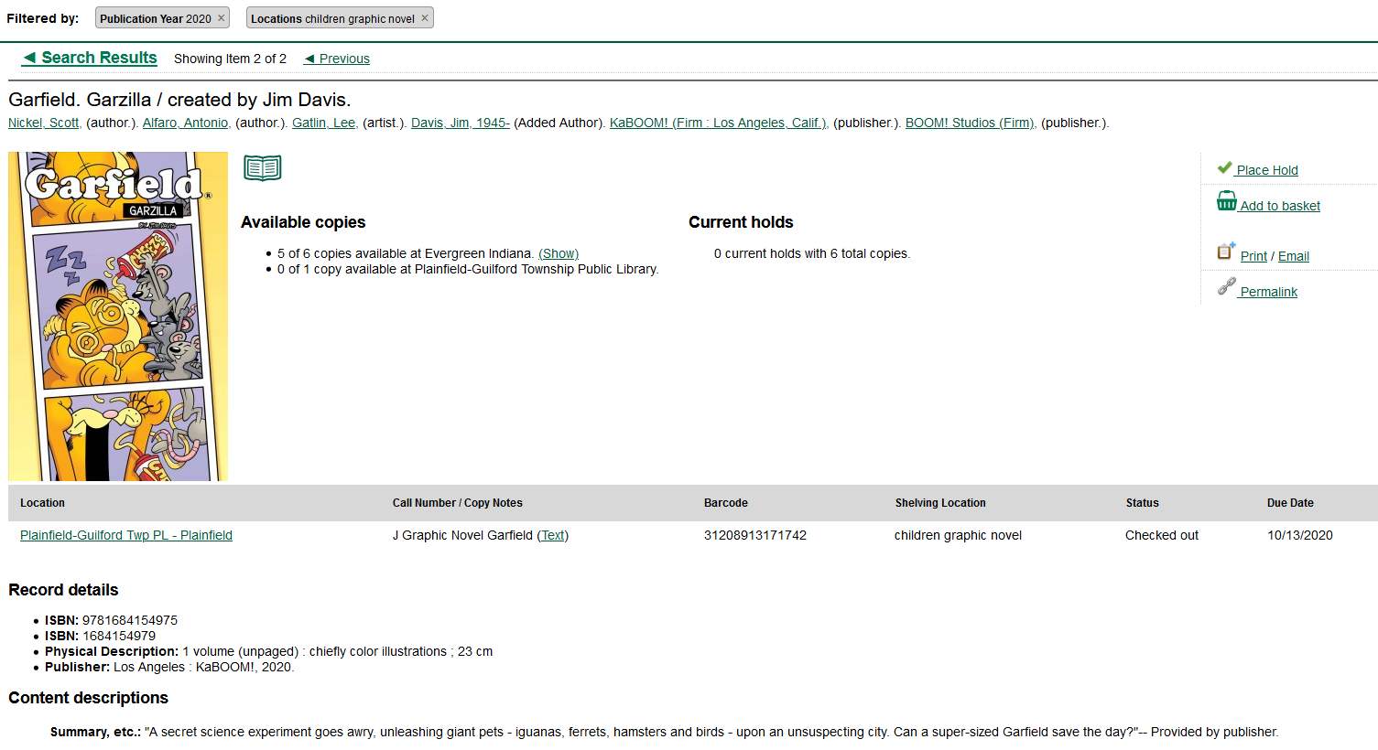Click the basket icon
1378x750 pixels.
tap(1227, 200)
